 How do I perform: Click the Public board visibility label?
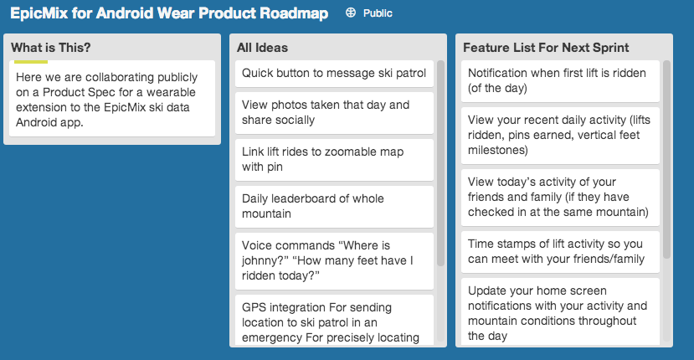[x=378, y=13]
